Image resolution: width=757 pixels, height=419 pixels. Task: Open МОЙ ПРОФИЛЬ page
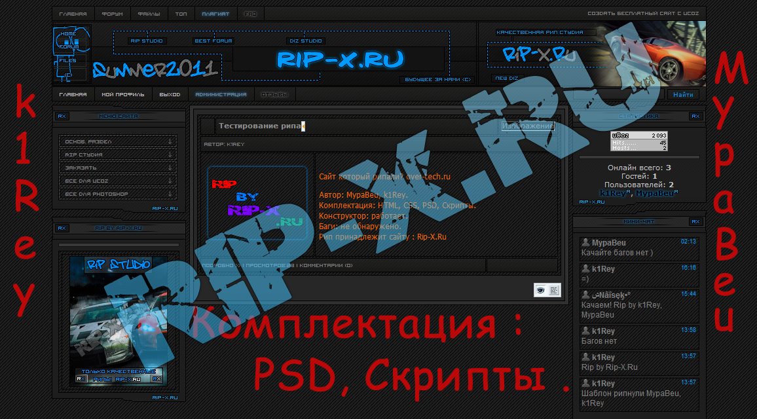tap(122, 95)
